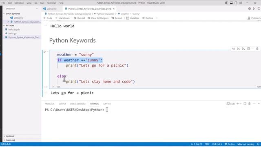Split the terminal

245,104
